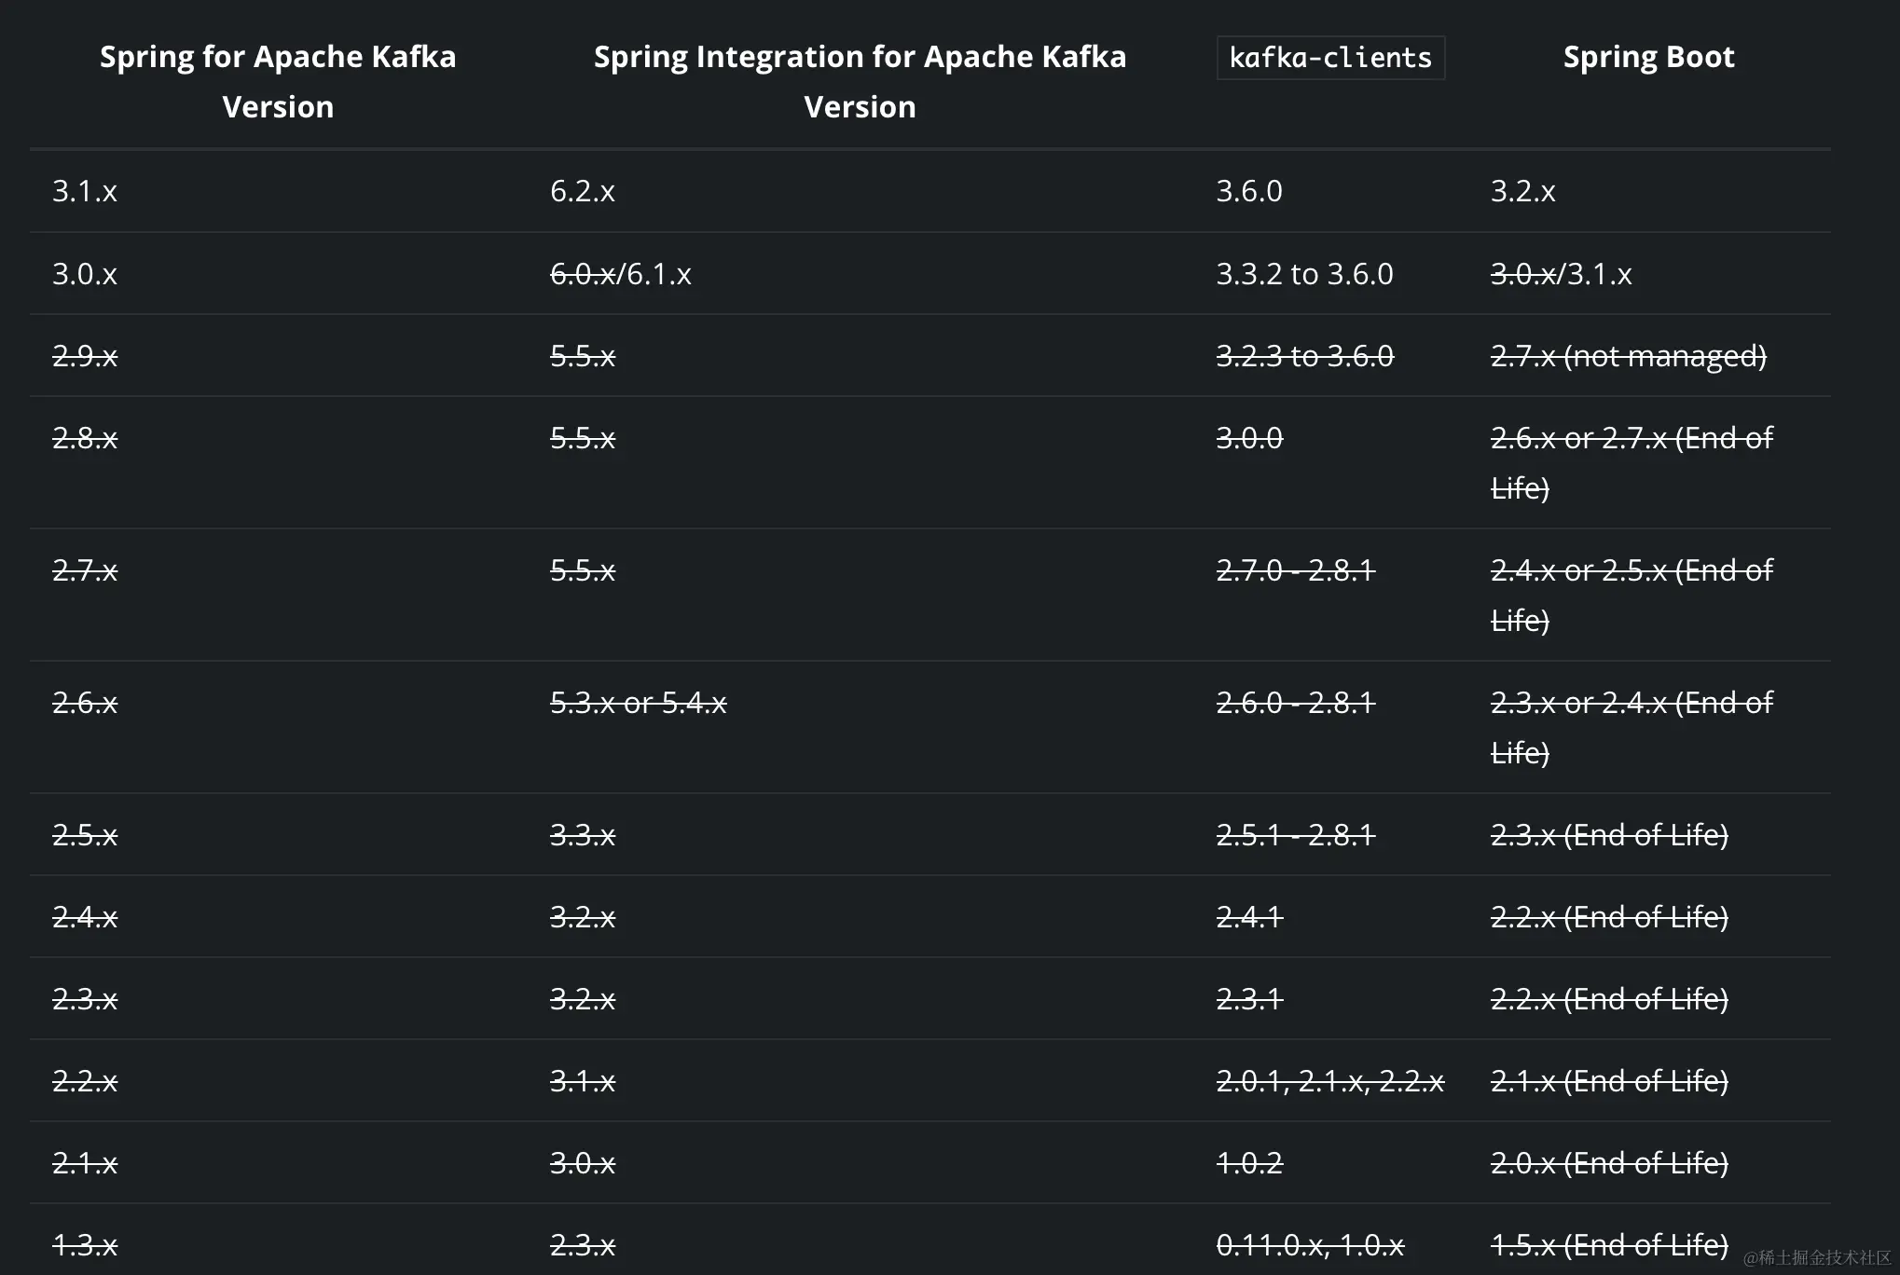Select kafka-clients cell reading exactly "3.6.0"

click(x=1249, y=191)
